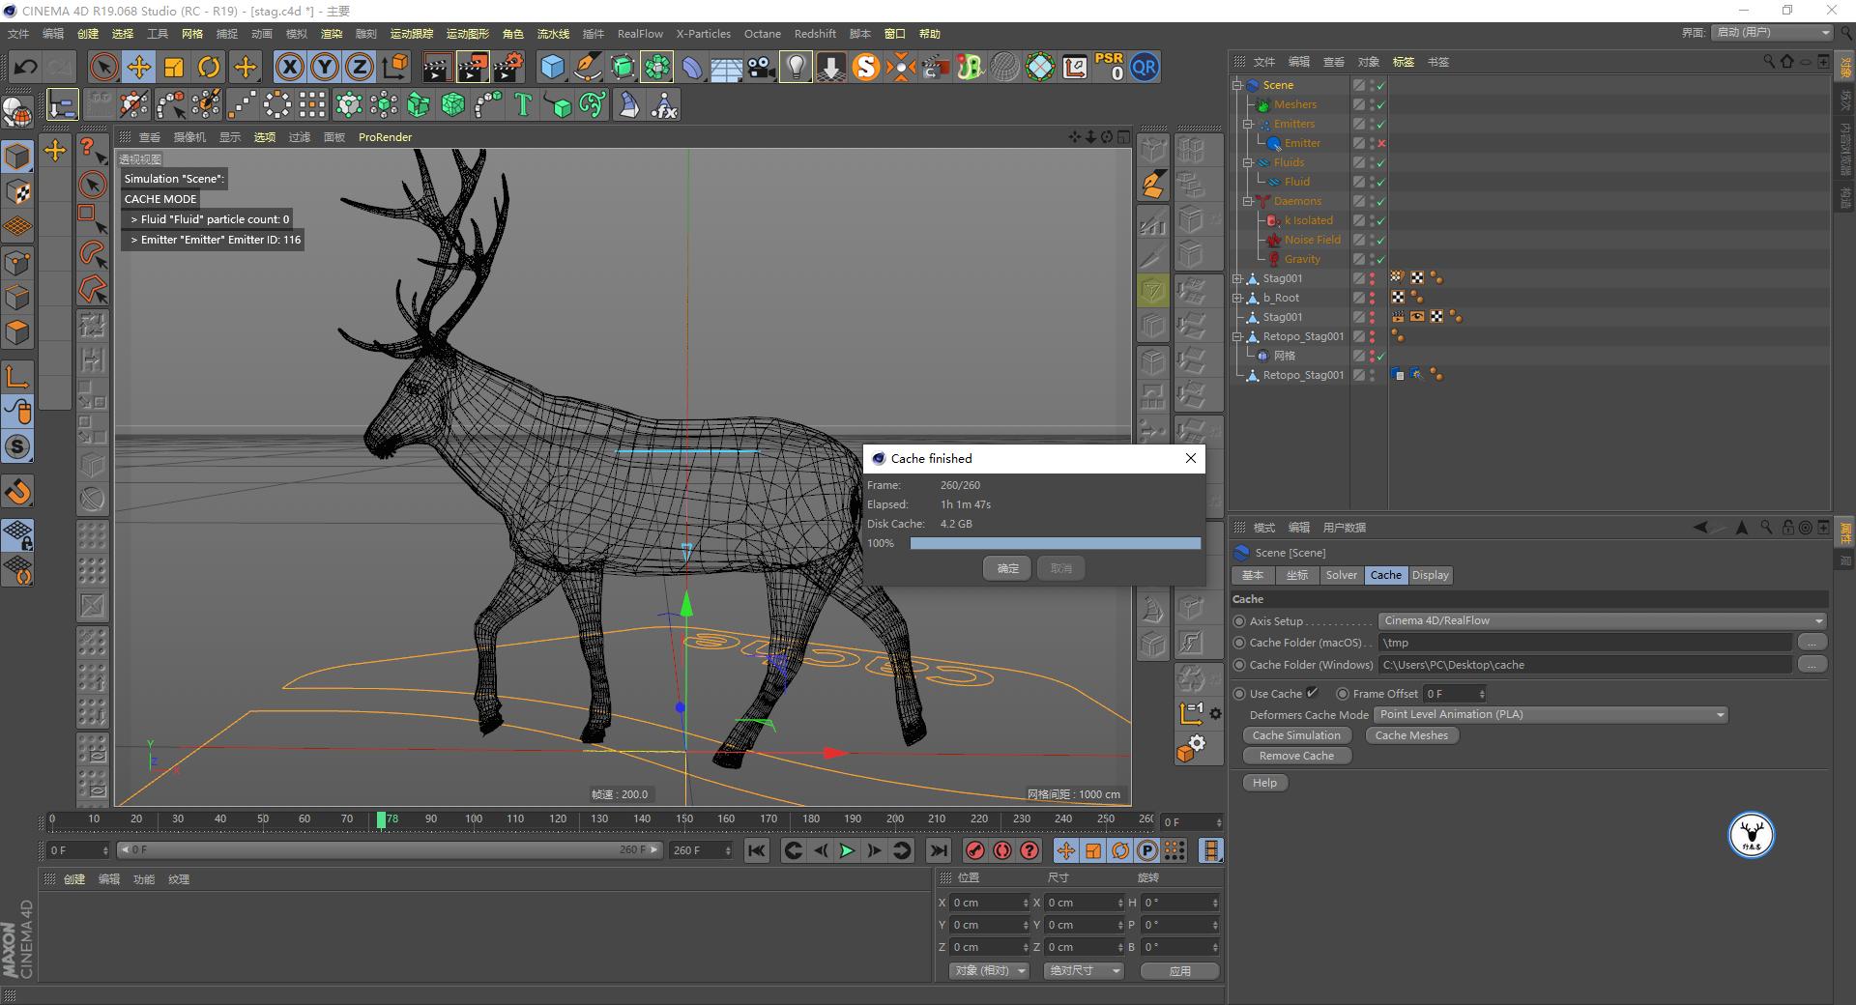The image size is (1856, 1005).
Task: Toggle the X axis lock icon
Action: coord(289,67)
